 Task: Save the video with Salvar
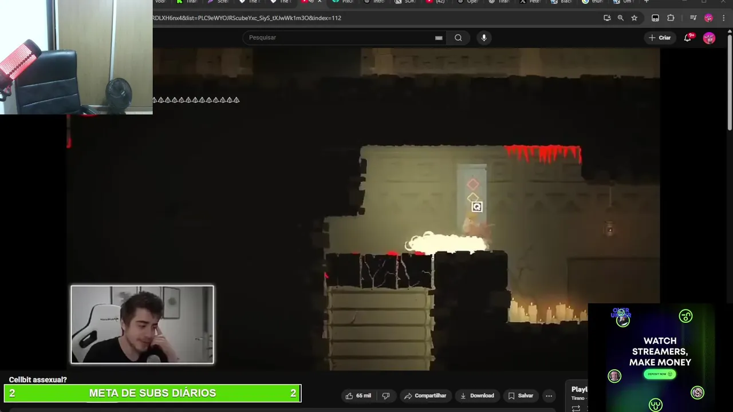[x=521, y=395]
